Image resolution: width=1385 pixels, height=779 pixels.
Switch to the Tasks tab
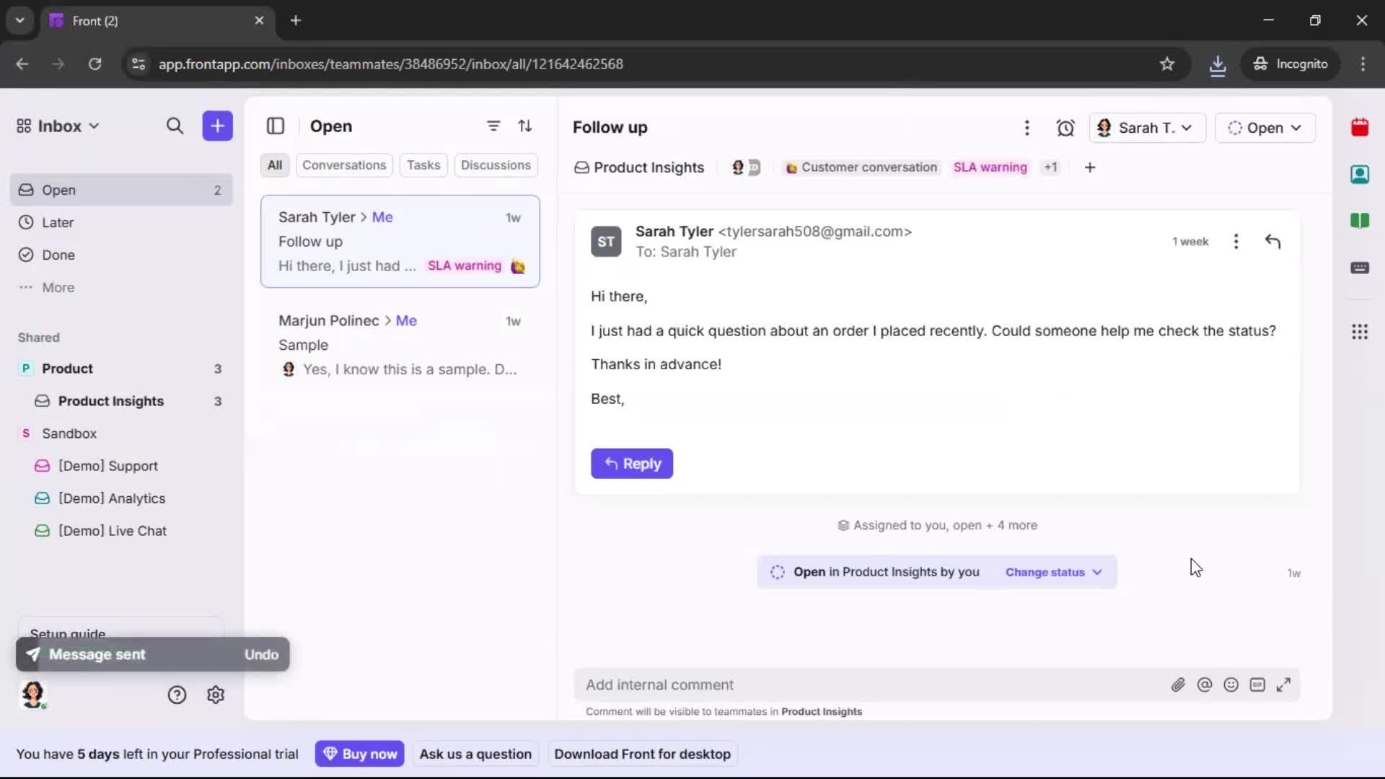[423, 165]
